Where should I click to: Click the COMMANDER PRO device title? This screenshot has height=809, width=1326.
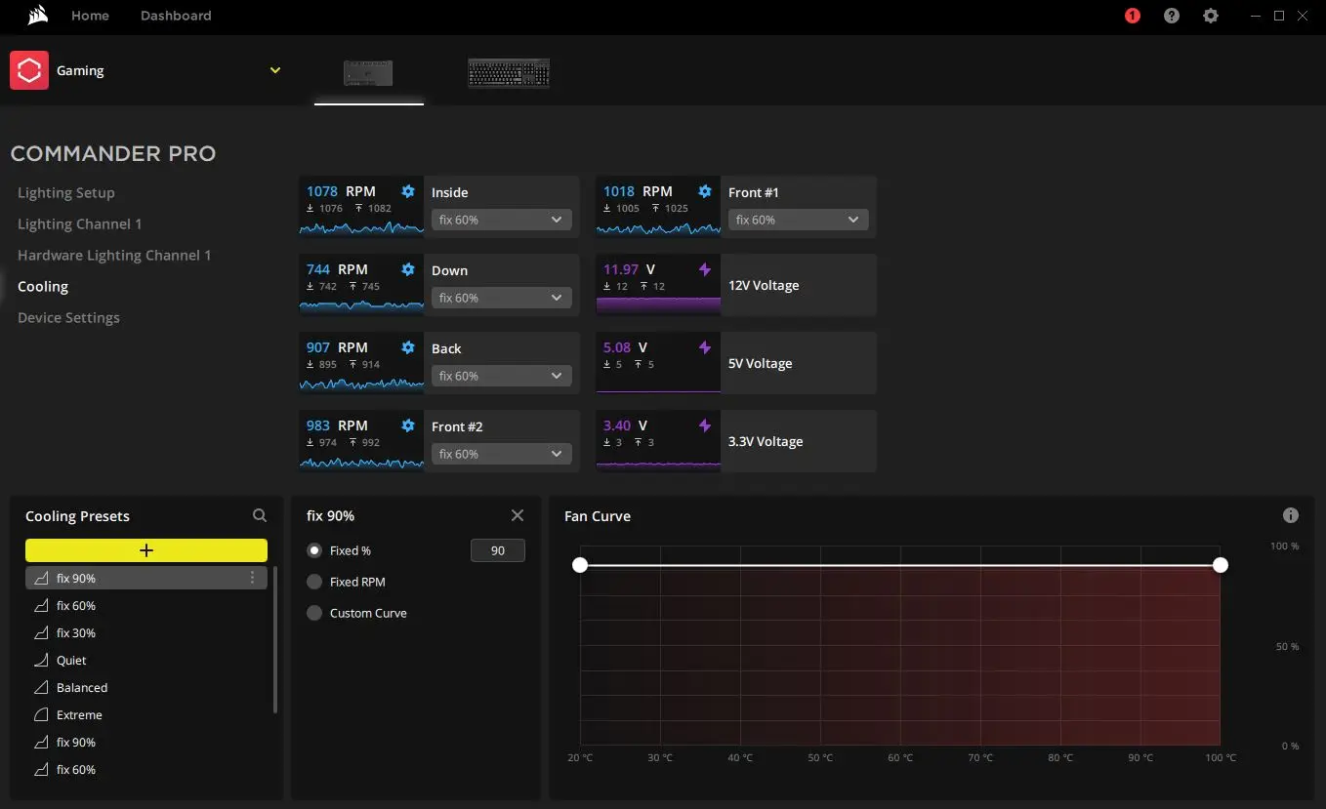tap(113, 153)
